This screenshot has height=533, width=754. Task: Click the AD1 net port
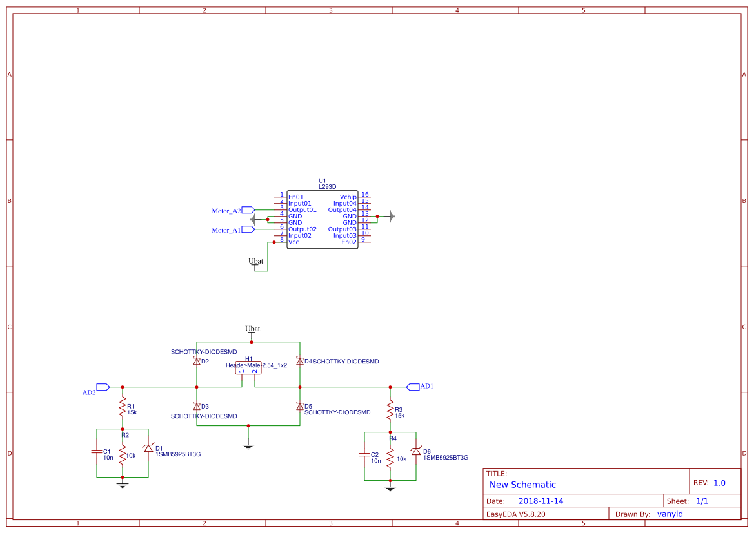click(413, 387)
